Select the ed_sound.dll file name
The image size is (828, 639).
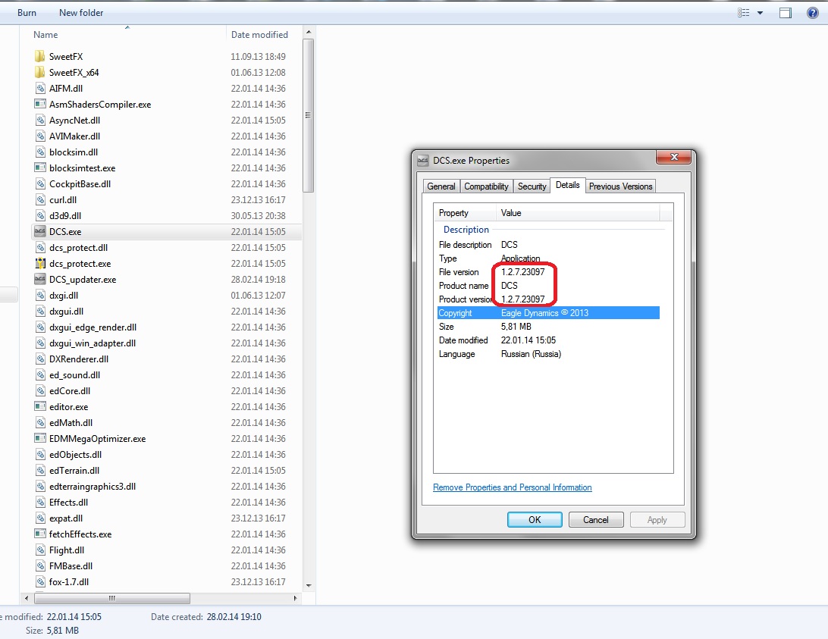74,375
